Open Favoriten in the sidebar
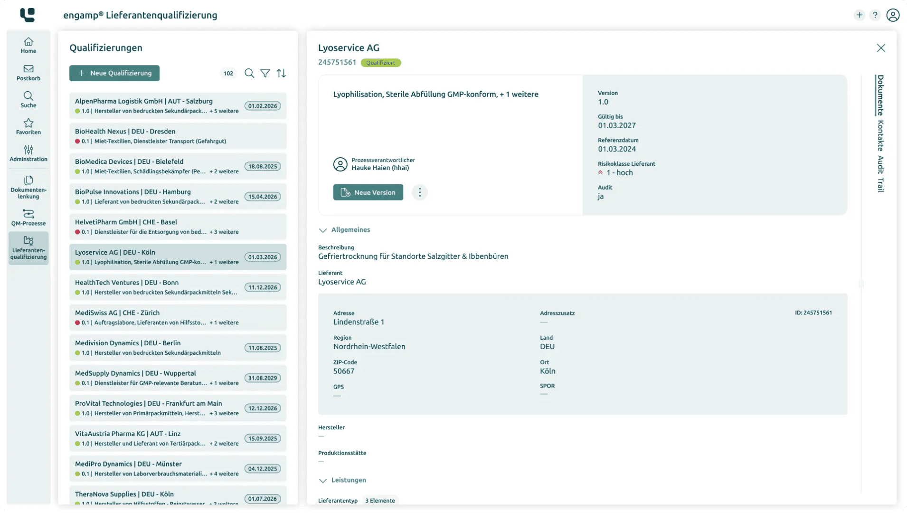Image resolution: width=907 pixels, height=513 pixels. [28, 126]
